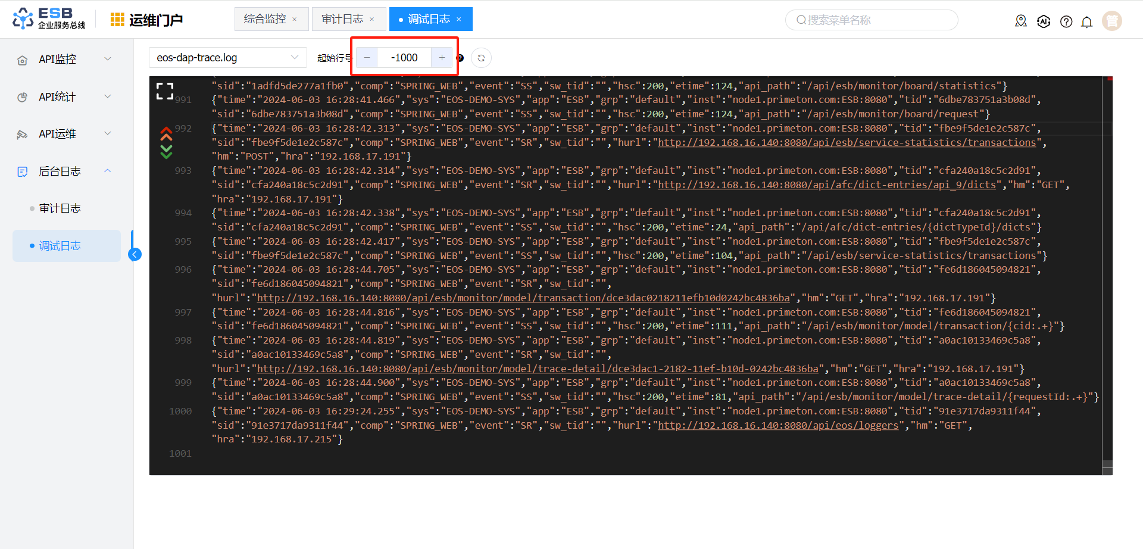Click line number 997 in the gutter
This screenshot has height=549, width=1143.
(183, 312)
